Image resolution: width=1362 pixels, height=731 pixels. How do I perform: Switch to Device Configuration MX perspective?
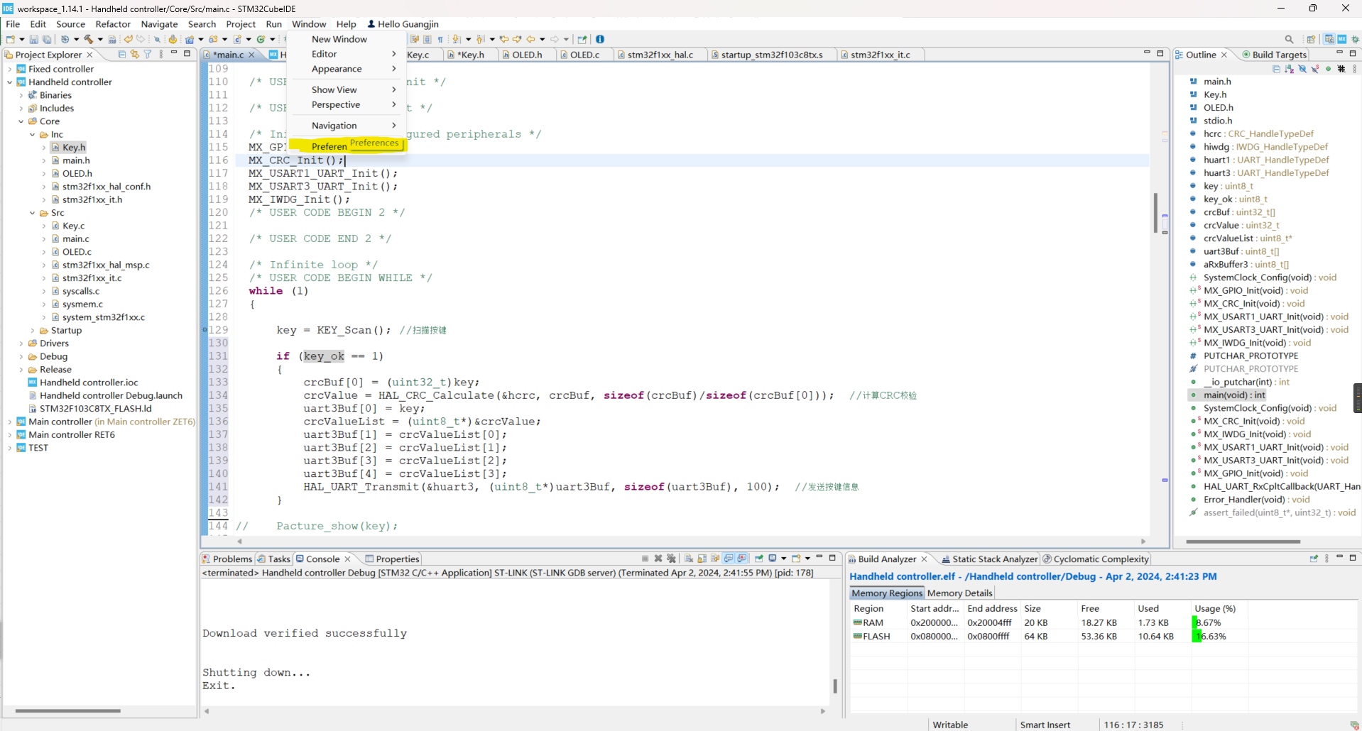click(x=1342, y=39)
